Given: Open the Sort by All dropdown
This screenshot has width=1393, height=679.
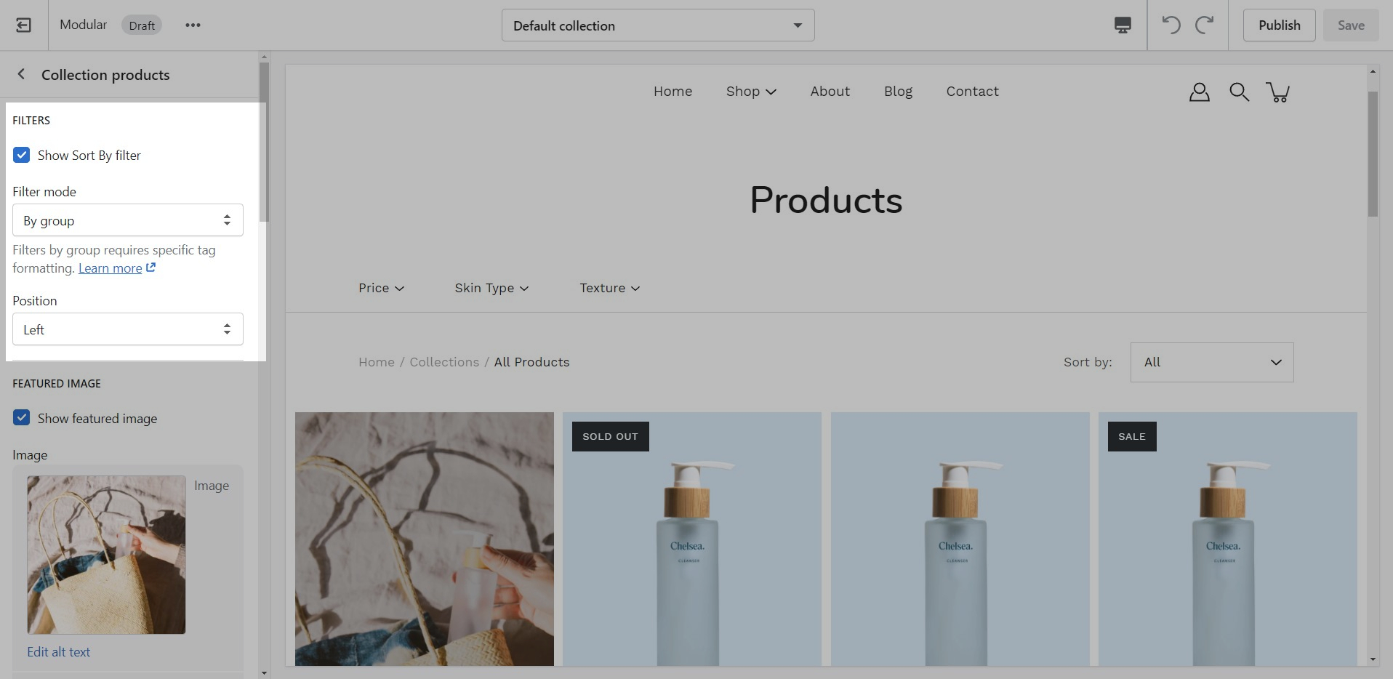Looking at the screenshot, I should click(1212, 362).
